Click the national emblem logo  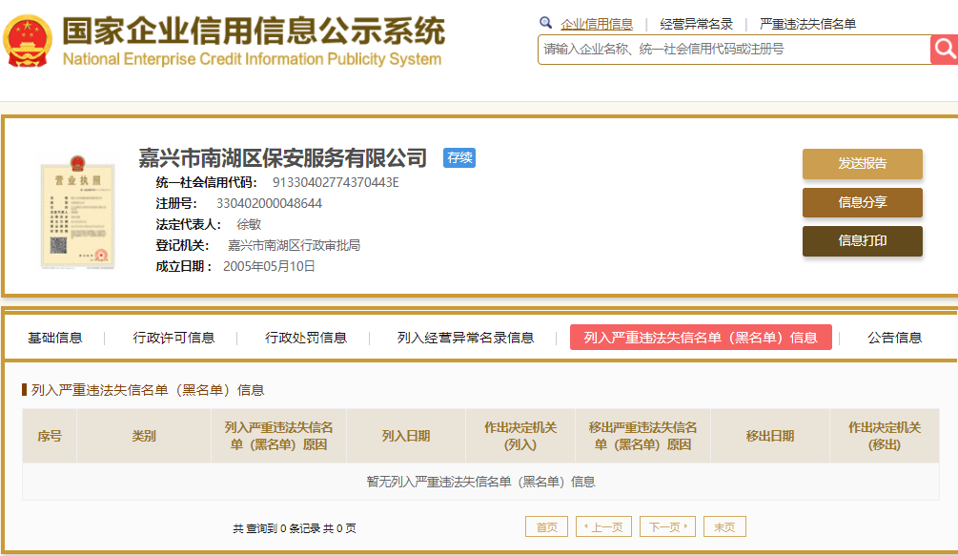coord(28,40)
